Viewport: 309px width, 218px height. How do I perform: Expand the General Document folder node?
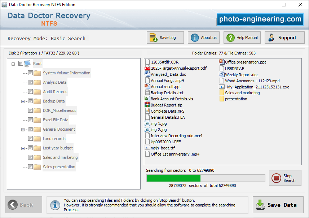tap(23, 130)
